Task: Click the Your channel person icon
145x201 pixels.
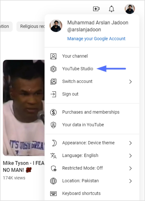Action: pyautogui.click(x=53, y=56)
